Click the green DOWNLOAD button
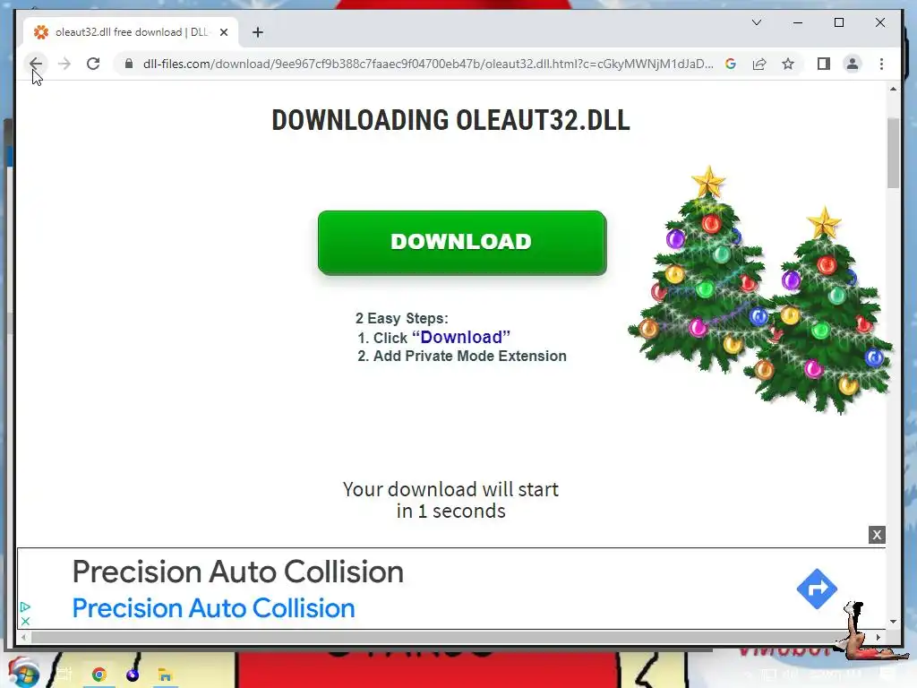The image size is (917, 688). pos(462,243)
